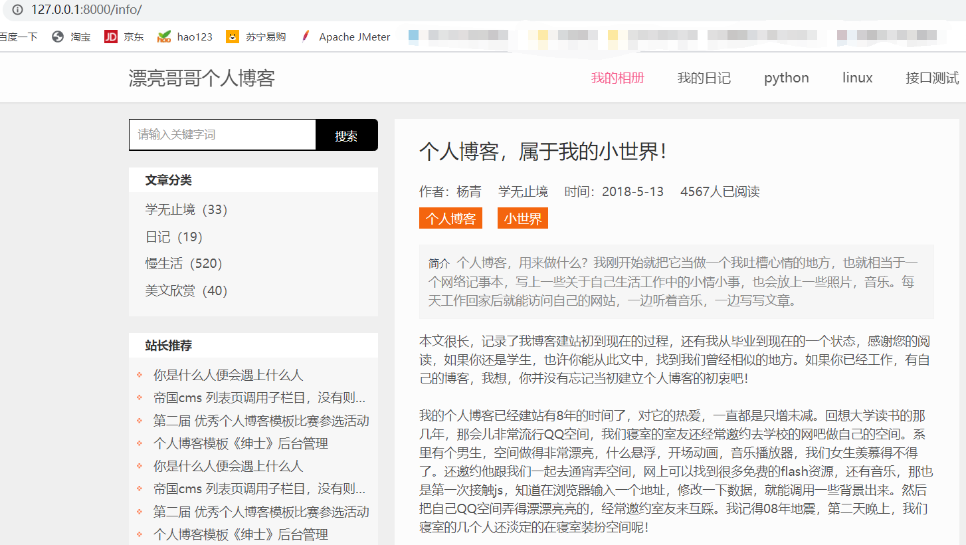Select the python navigation item
This screenshot has width=966, height=545.
tap(787, 78)
